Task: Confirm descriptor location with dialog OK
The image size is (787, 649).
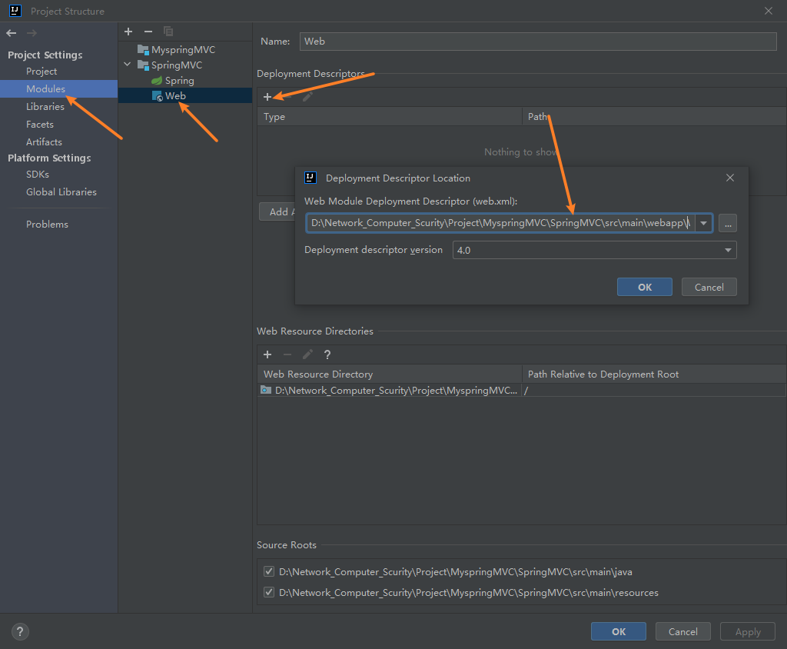Action: (645, 287)
